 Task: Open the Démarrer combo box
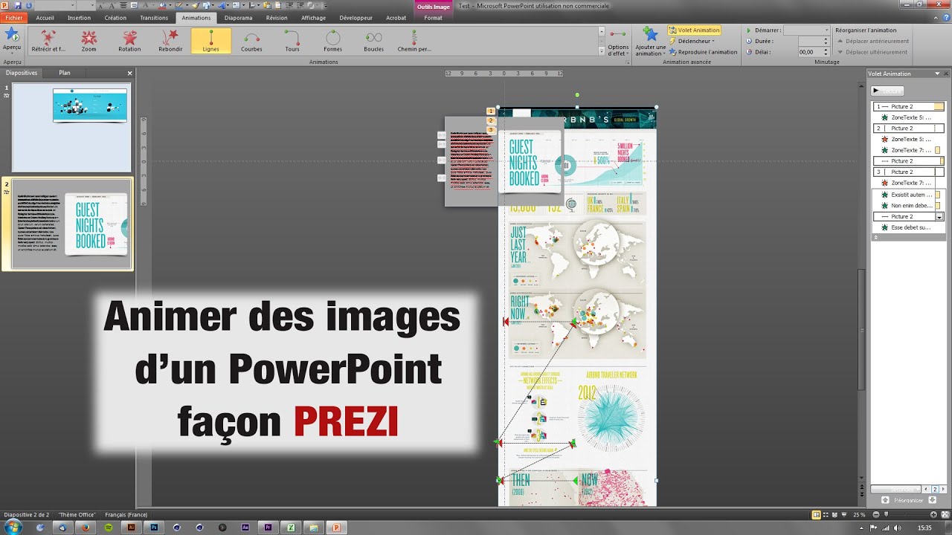(x=806, y=30)
